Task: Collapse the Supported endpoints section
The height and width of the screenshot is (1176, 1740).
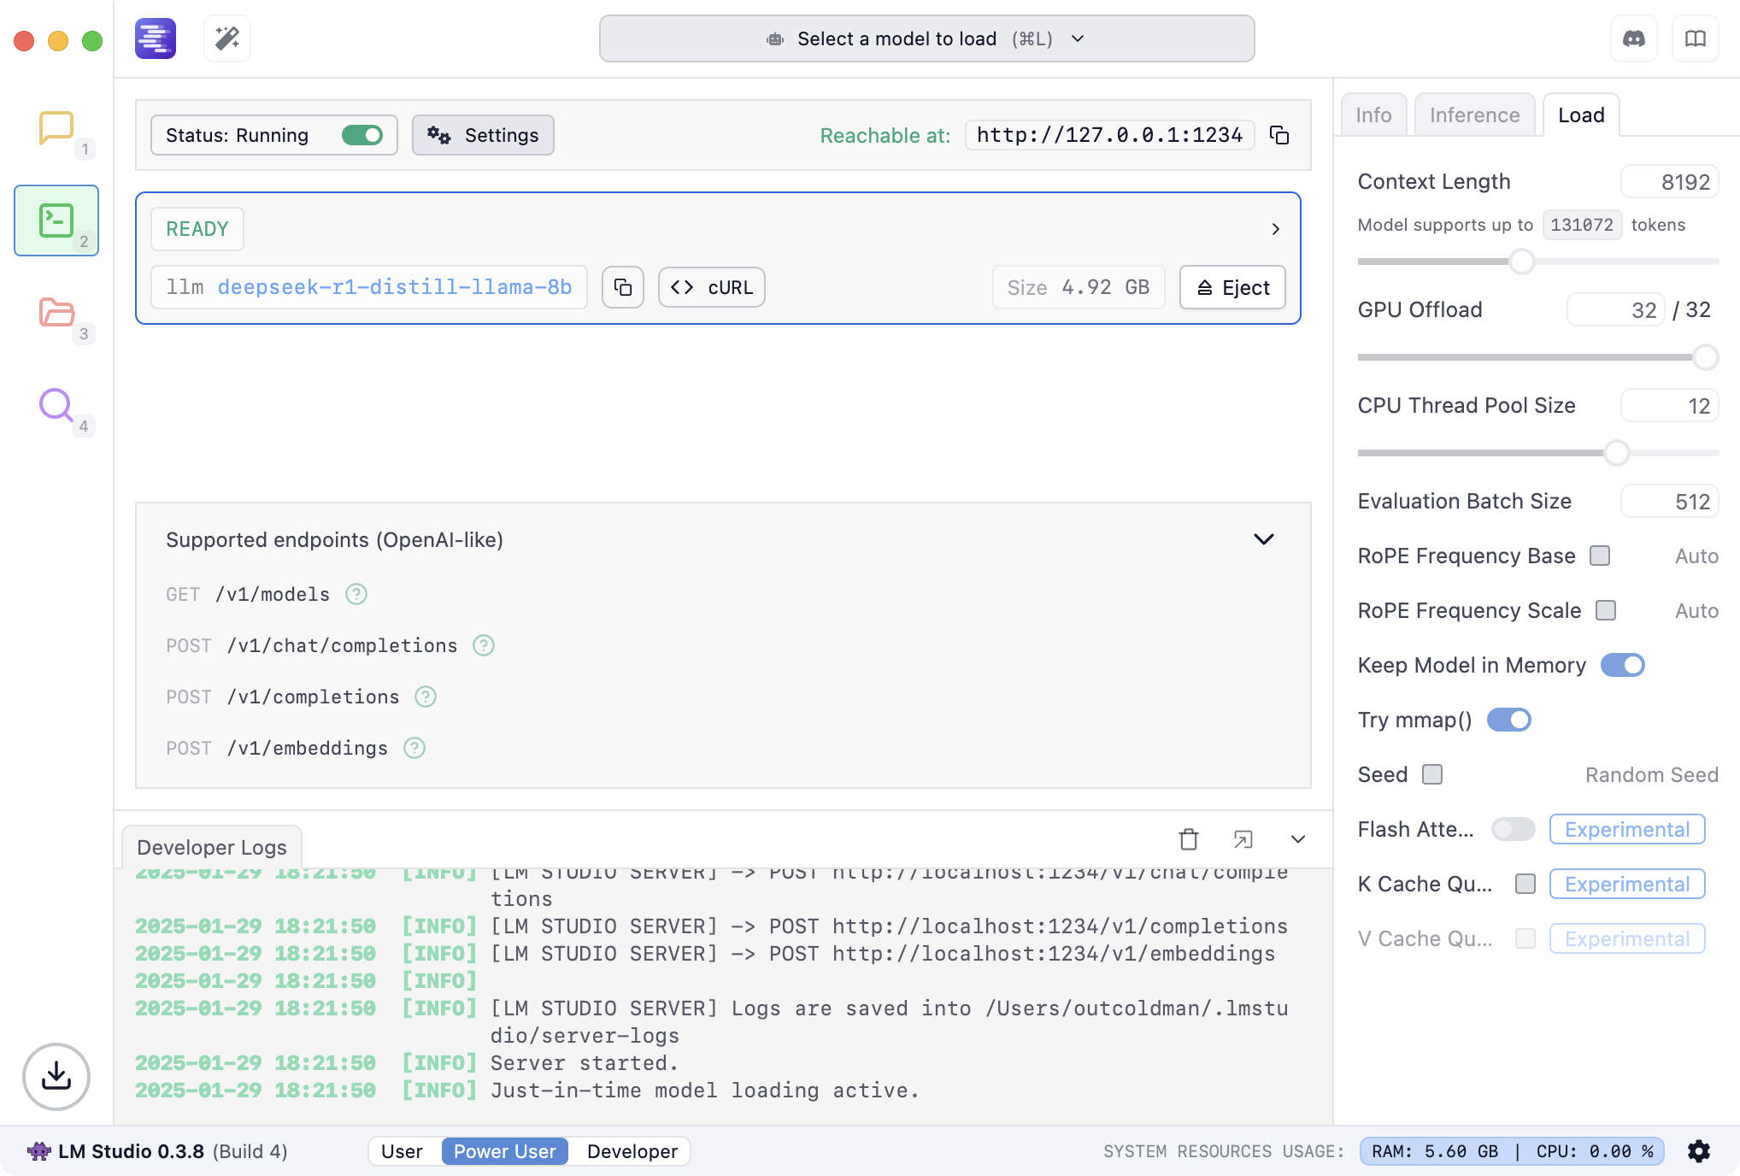Action: (x=1264, y=539)
